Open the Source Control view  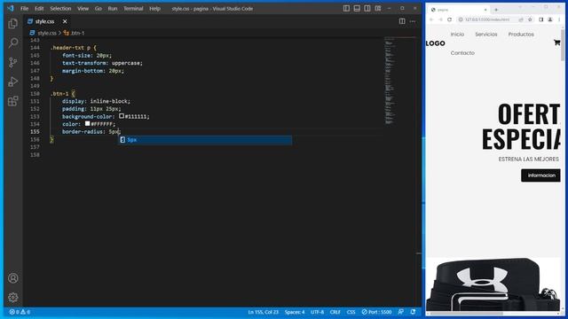click(x=13, y=62)
